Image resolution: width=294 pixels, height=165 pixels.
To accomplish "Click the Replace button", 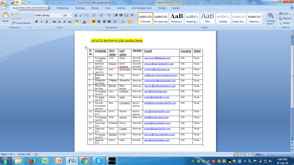I will (x=285, y=18).
